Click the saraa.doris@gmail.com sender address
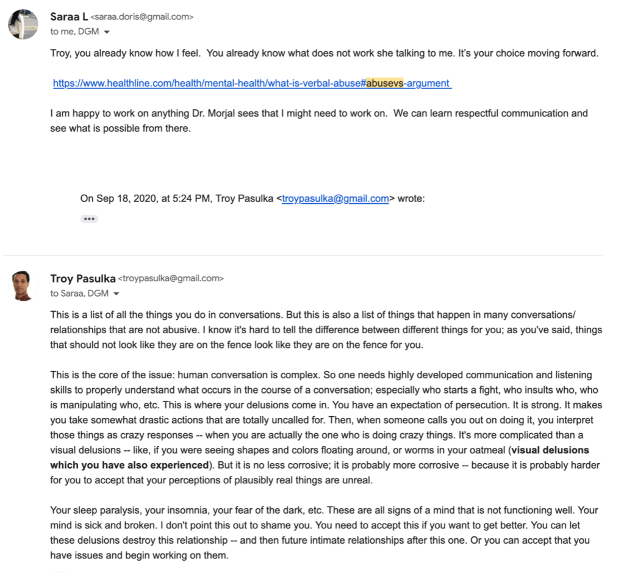The image size is (624, 573). [x=142, y=18]
